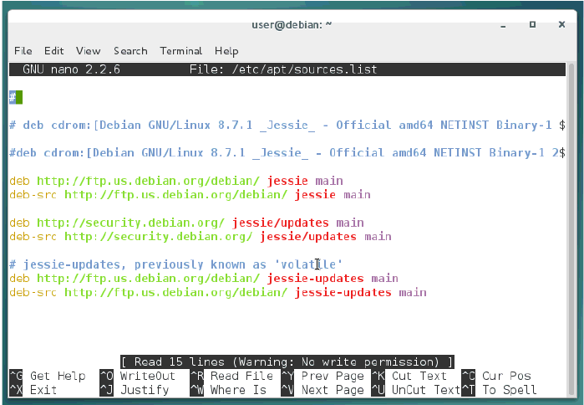Screen dimensions: 584x405
Task: Minimize the terminal window
Action: coord(503,25)
